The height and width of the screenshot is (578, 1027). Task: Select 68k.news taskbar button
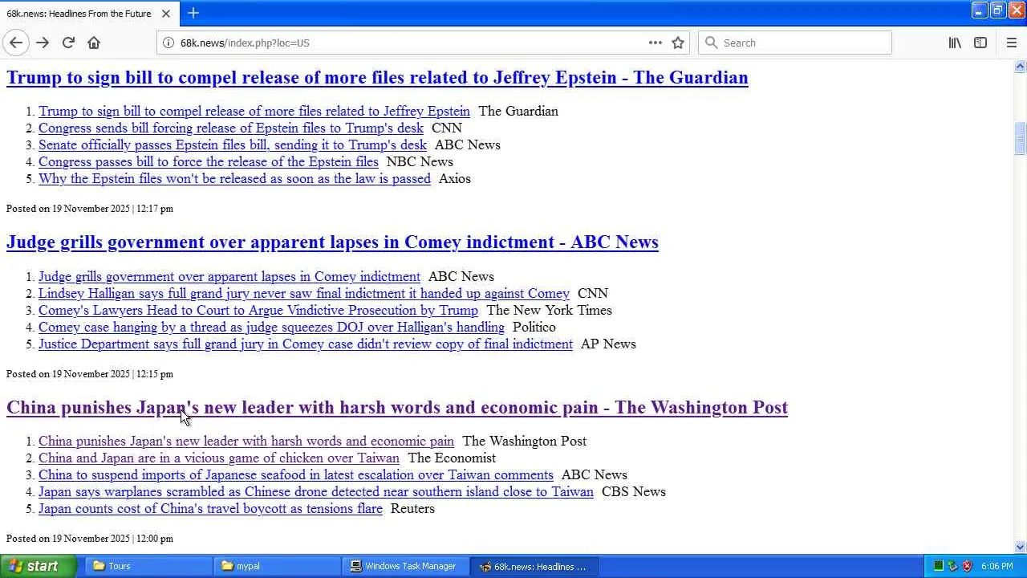(x=534, y=566)
